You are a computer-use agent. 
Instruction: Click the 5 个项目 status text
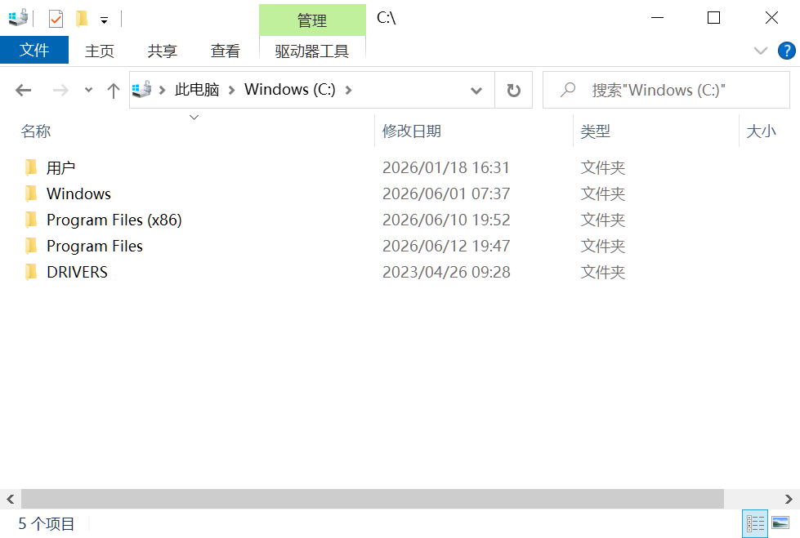[47, 524]
